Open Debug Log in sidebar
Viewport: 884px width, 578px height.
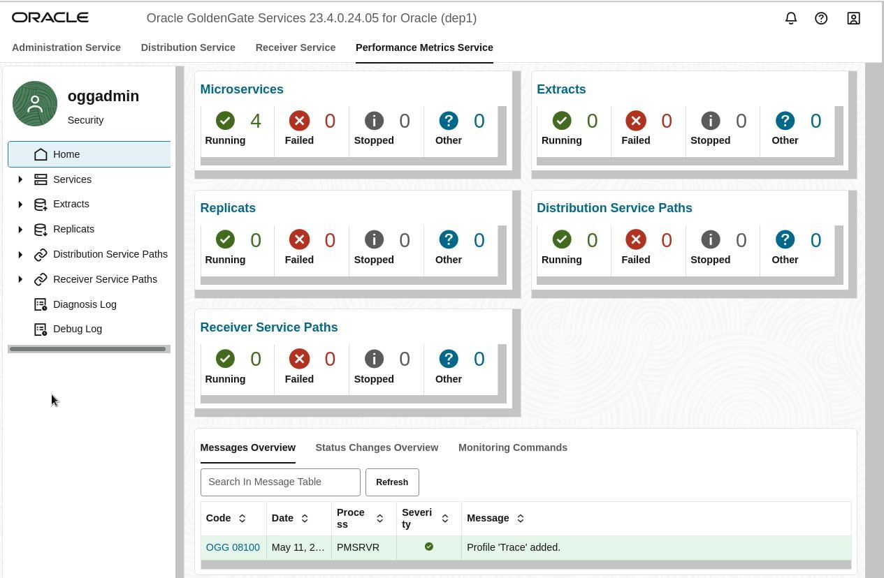point(78,329)
